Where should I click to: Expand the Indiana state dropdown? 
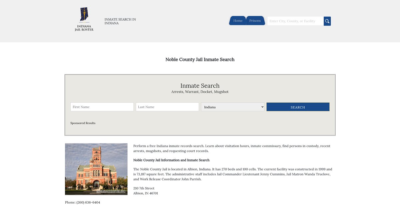[x=233, y=107]
